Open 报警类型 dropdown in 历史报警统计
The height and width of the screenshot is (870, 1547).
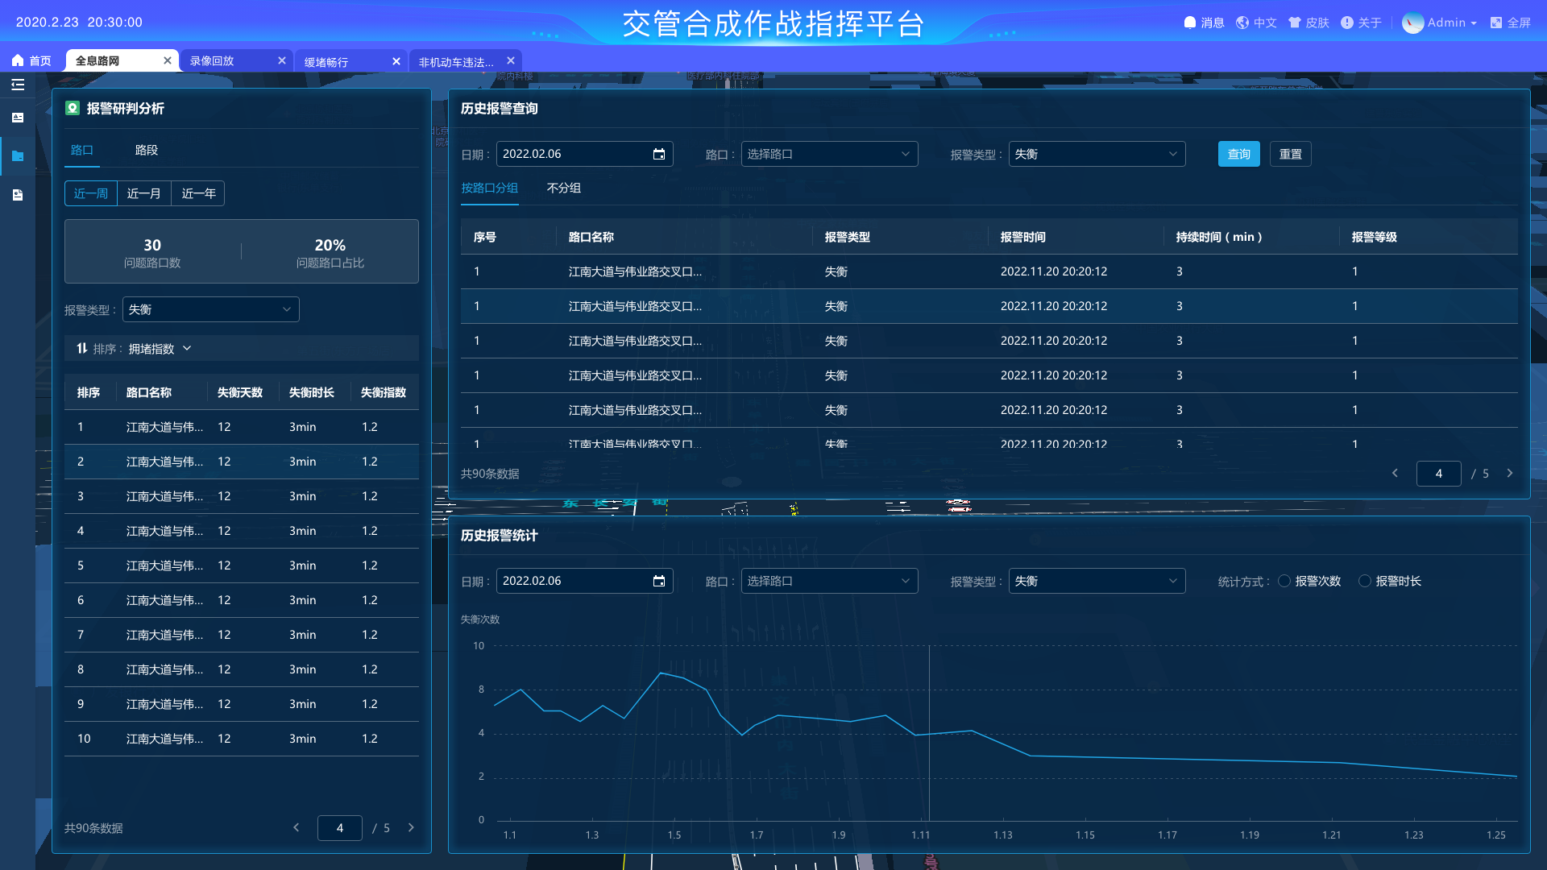pyautogui.click(x=1097, y=581)
